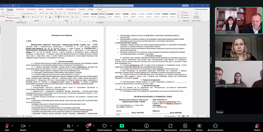Open Информация о конференции info
This screenshot has height=132, width=263.
click(x=147, y=126)
